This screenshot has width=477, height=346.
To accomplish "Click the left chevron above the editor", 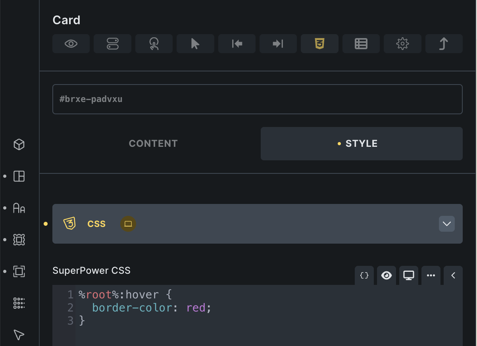I will click(x=453, y=275).
